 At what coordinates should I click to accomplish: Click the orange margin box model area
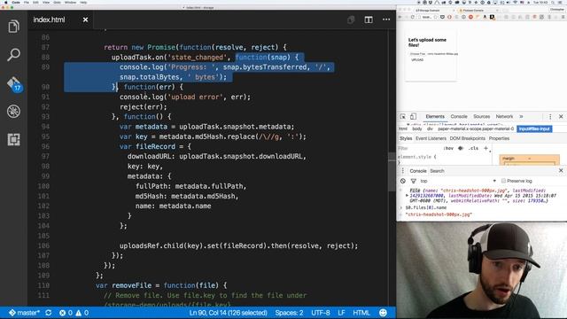pos(530,159)
